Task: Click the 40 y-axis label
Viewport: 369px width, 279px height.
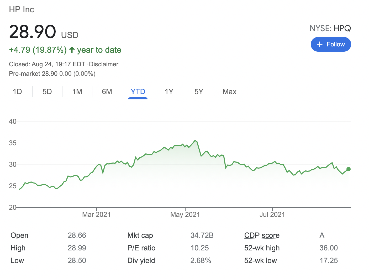Action: (x=13, y=121)
